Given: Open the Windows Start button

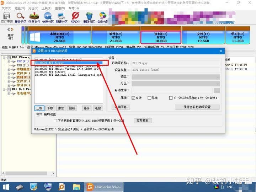Looking at the screenshot, I should point(6,187).
